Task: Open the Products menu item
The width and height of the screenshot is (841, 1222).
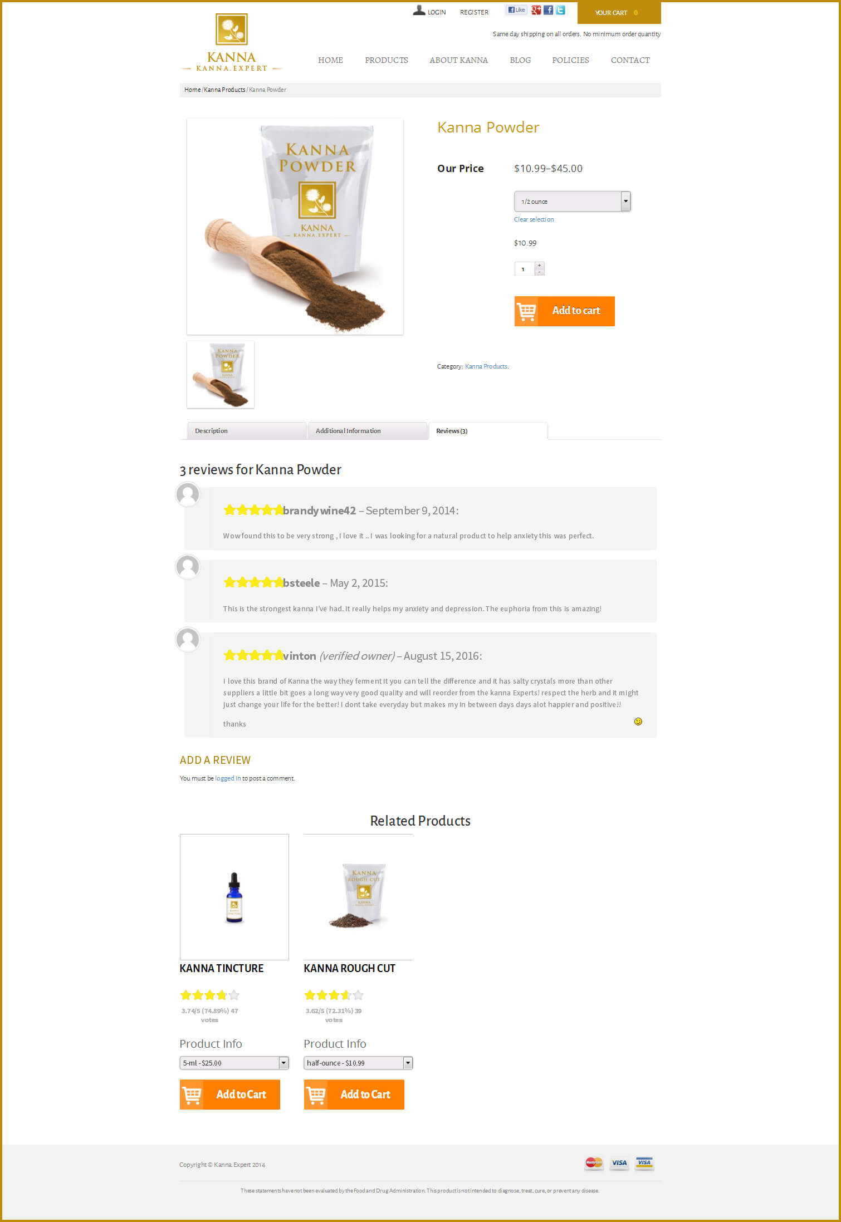Action: click(387, 60)
